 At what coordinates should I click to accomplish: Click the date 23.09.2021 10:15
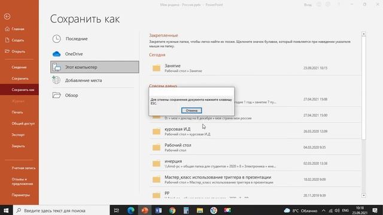point(315,68)
